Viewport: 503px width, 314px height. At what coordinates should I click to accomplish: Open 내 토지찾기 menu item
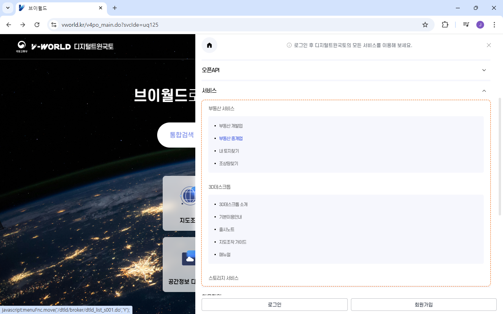[x=229, y=151]
